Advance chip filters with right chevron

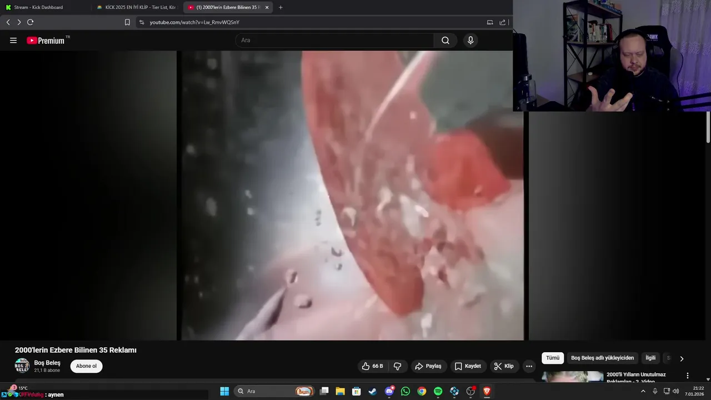click(x=682, y=358)
